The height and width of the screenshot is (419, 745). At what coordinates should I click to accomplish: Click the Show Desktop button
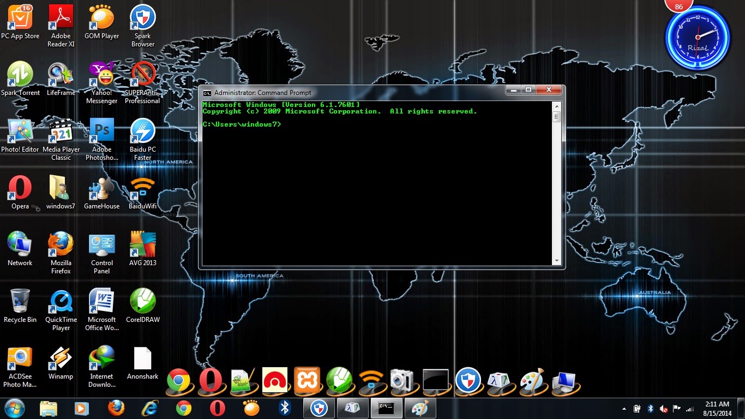tap(741, 409)
